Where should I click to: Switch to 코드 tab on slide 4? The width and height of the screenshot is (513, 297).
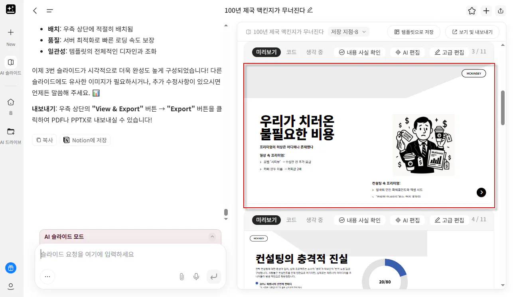coord(291,220)
